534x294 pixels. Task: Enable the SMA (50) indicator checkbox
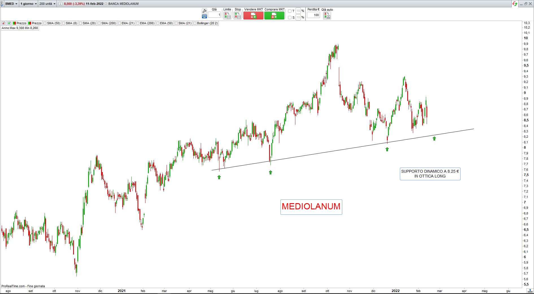45,23
